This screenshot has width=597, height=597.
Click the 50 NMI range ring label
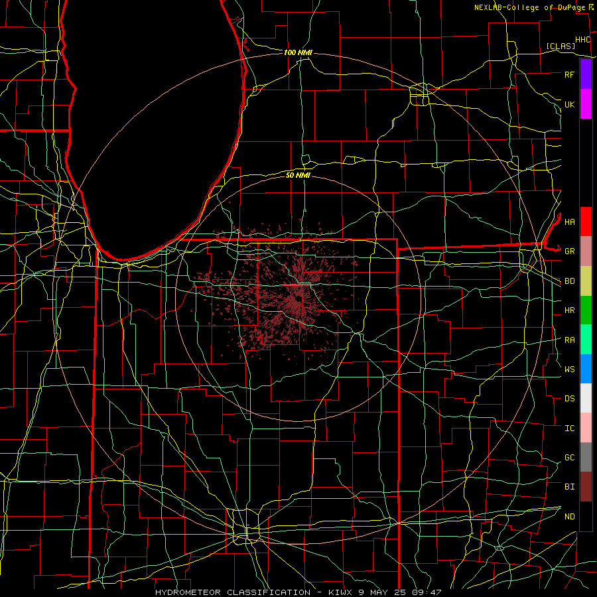[298, 175]
